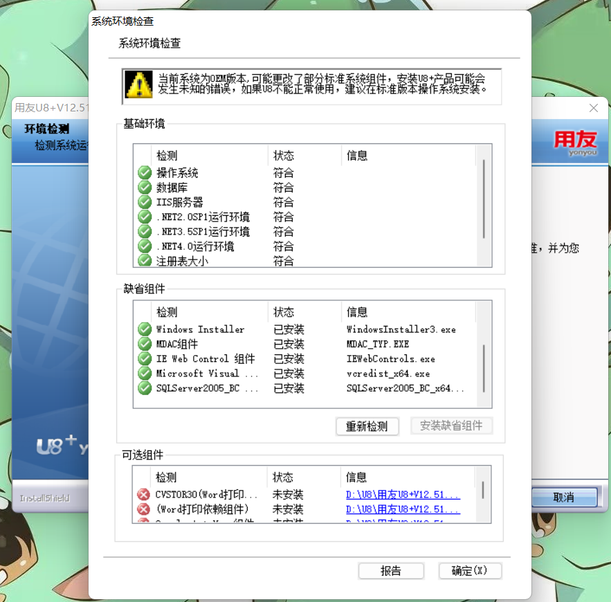611x602 pixels.
Task: Select (Word打印依赖组件) row text
Action: tap(202, 509)
